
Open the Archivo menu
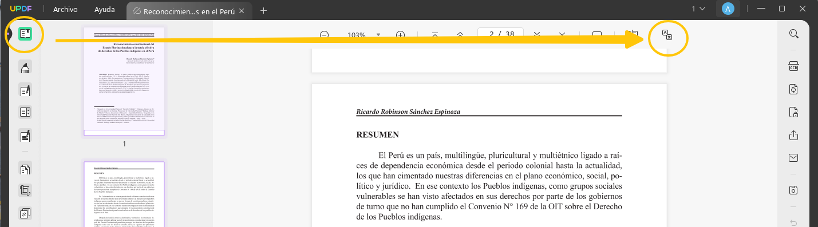pos(65,10)
